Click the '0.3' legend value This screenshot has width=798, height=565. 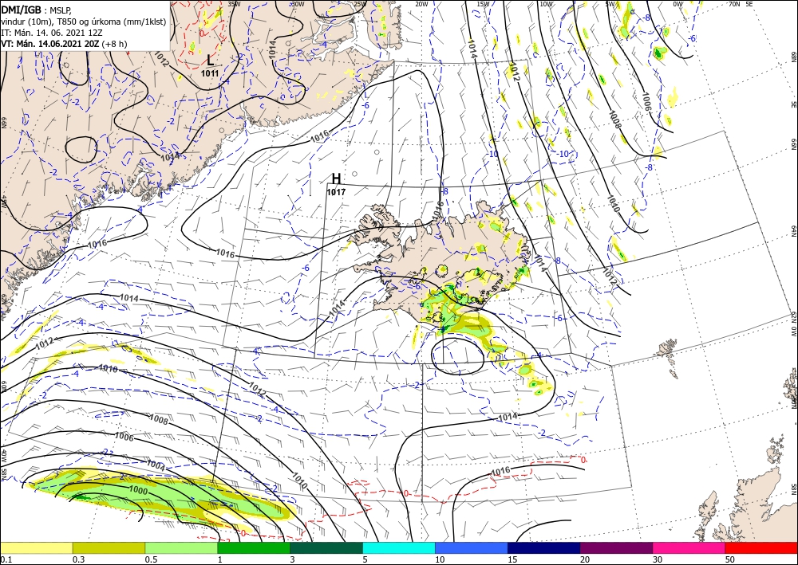(78, 559)
